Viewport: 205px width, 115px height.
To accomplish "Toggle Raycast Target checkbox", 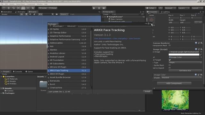I will pos(169,60).
